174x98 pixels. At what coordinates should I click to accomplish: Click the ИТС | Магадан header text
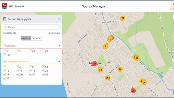pos(17,6)
